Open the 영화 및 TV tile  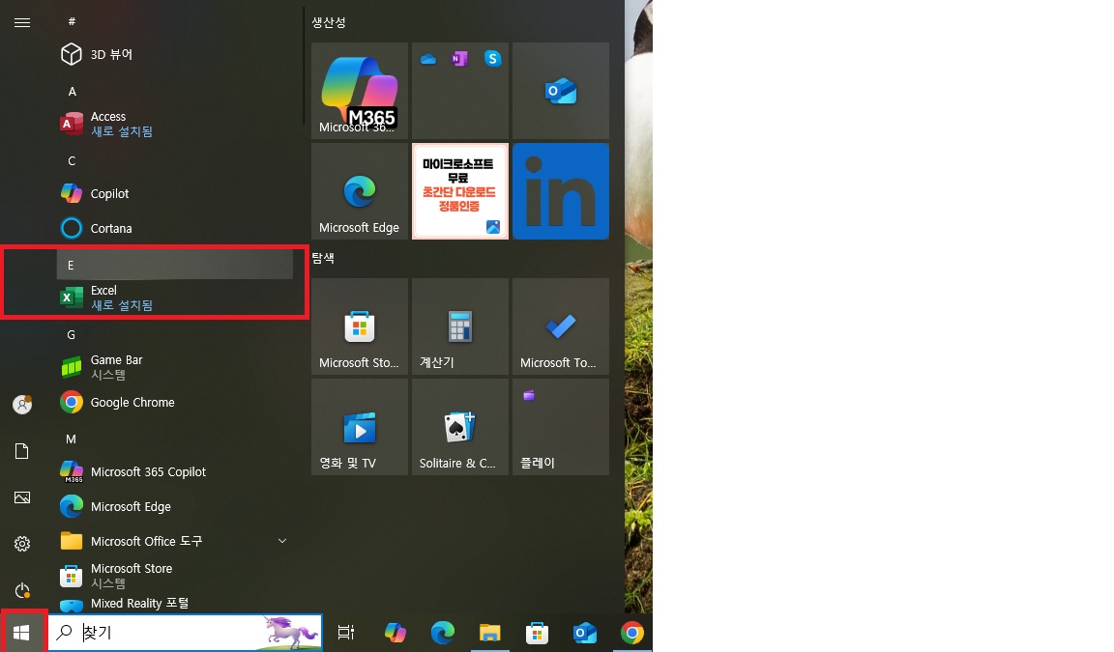(360, 427)
